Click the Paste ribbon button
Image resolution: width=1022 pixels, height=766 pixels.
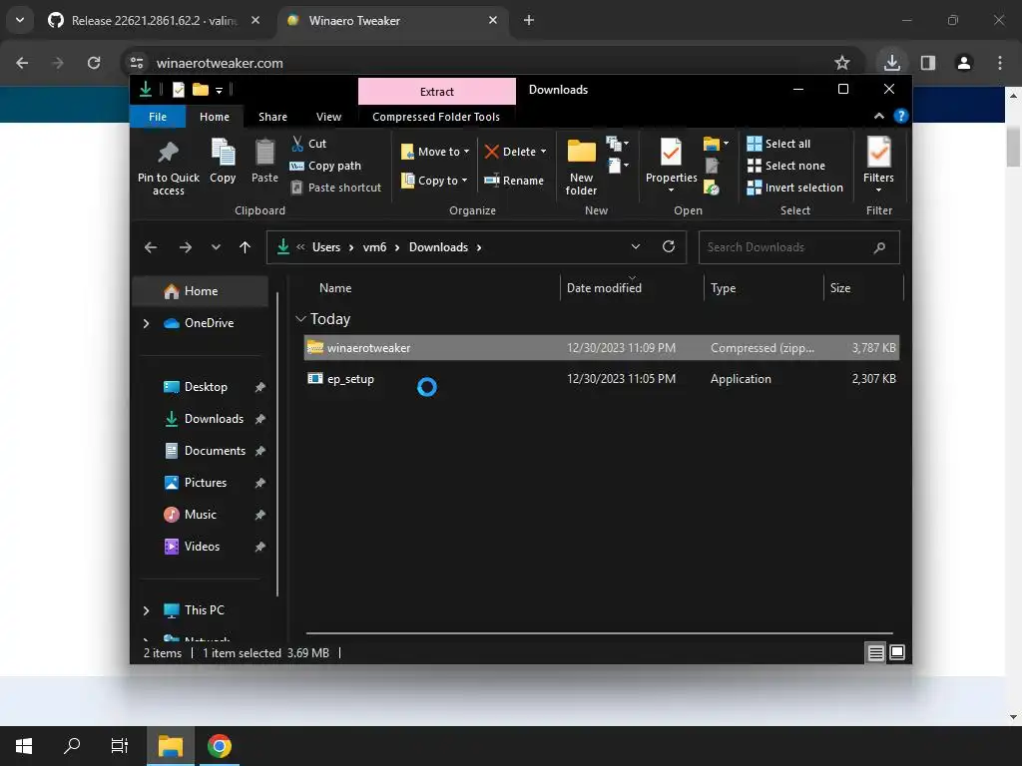tap(264, 161)
